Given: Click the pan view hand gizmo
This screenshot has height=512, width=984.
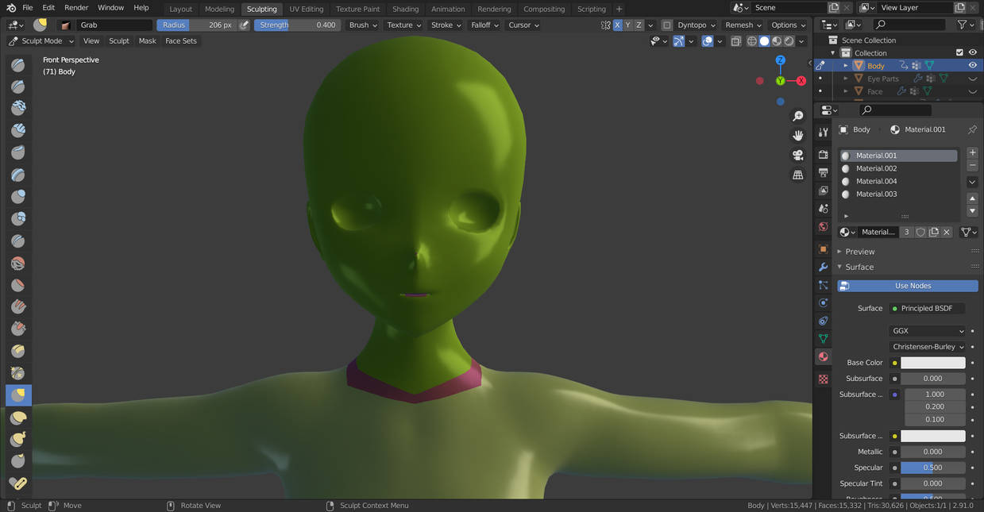Looking at the screenshot, I should 798,136.
